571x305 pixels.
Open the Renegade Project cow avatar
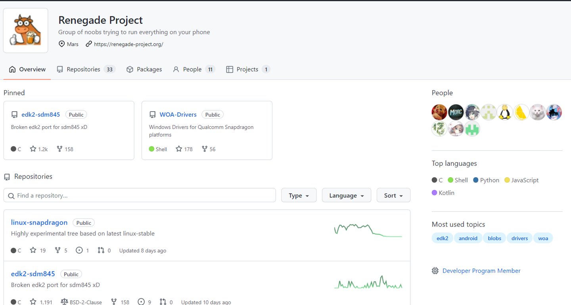coord(26,30)
